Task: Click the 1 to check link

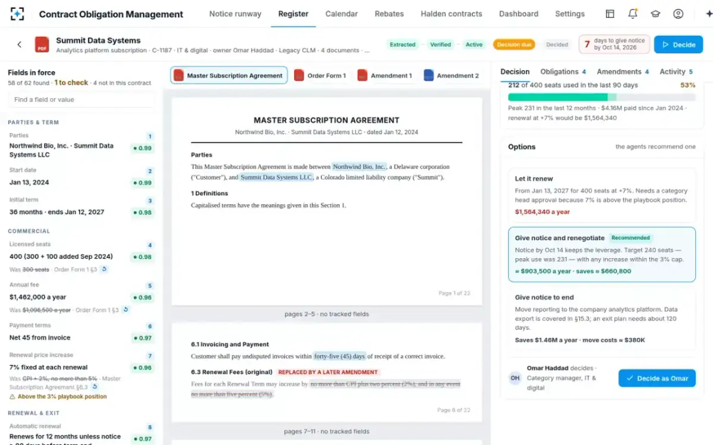Action: pos(71,83)
